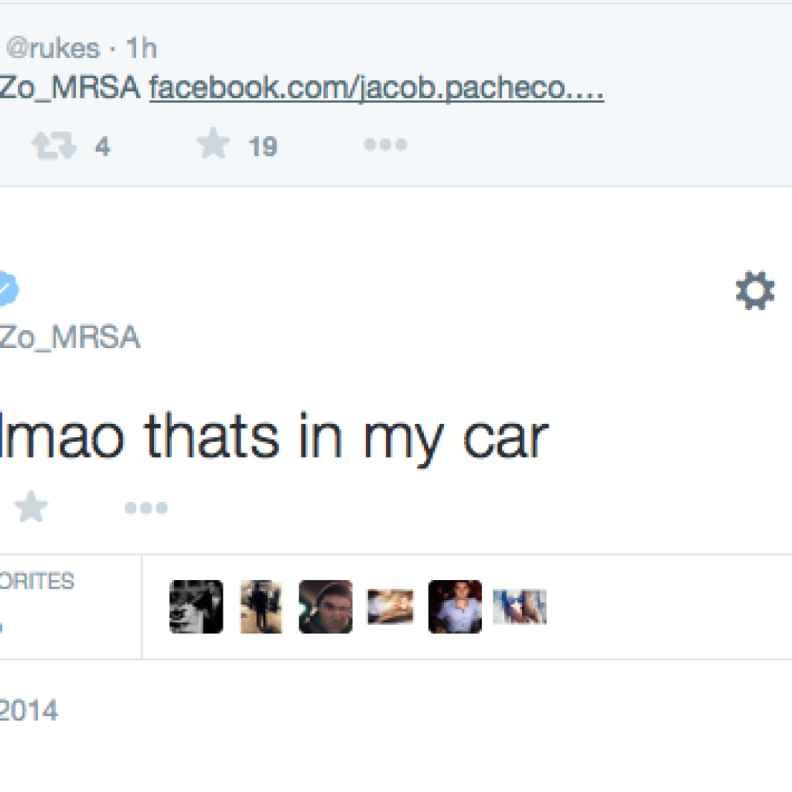Click the blue verified badge

point(7,289)
